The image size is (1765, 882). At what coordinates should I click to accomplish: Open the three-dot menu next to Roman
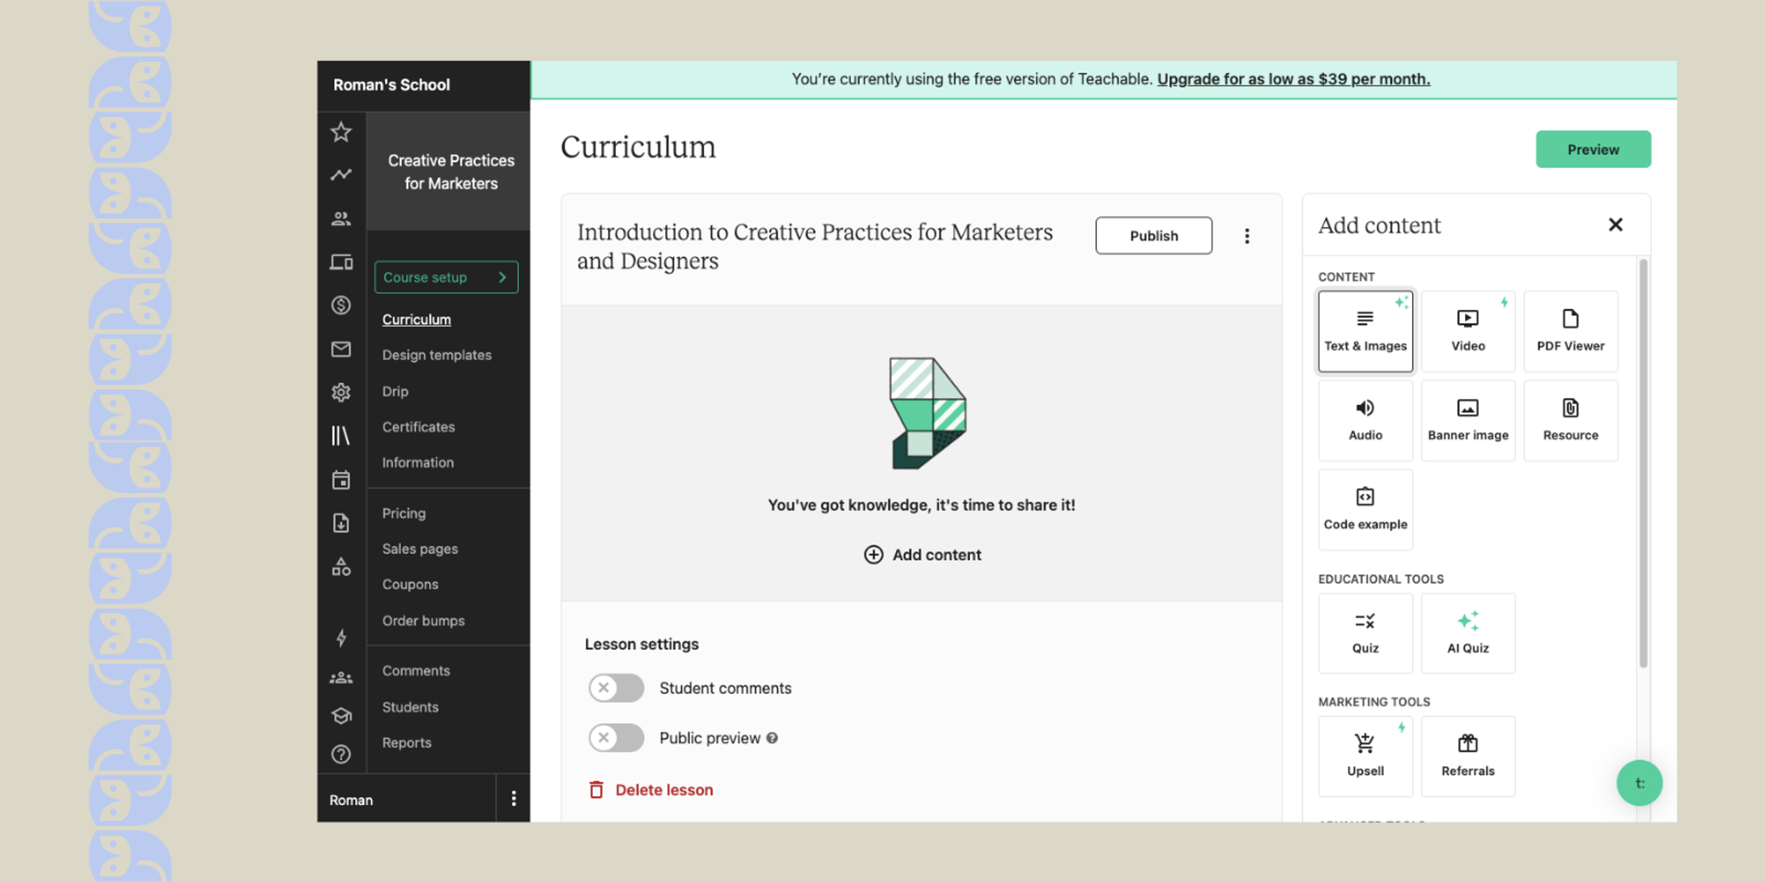[x=513, y=798]
